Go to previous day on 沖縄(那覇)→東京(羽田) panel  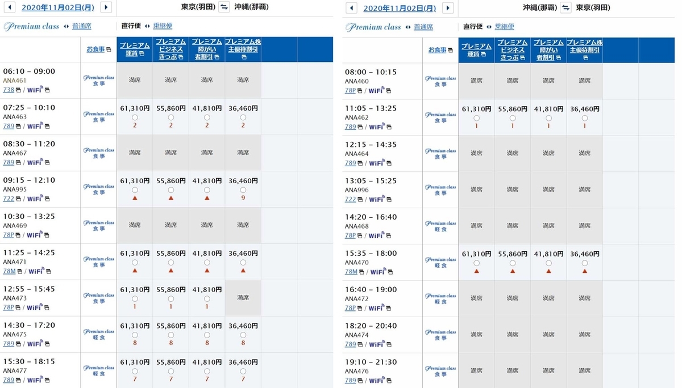coord(351,7)
